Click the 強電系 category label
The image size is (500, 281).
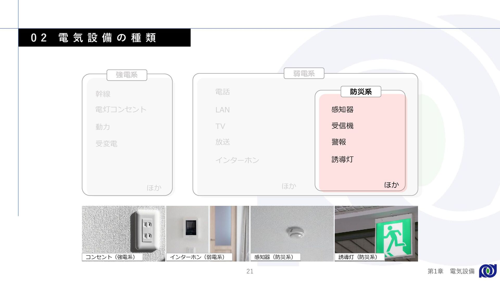click(127, 75)
